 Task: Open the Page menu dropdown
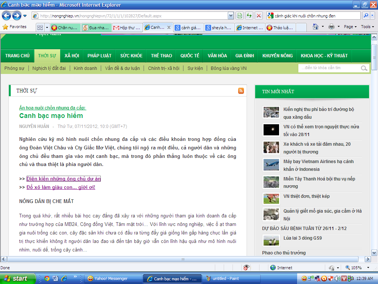tap(350, 27)
